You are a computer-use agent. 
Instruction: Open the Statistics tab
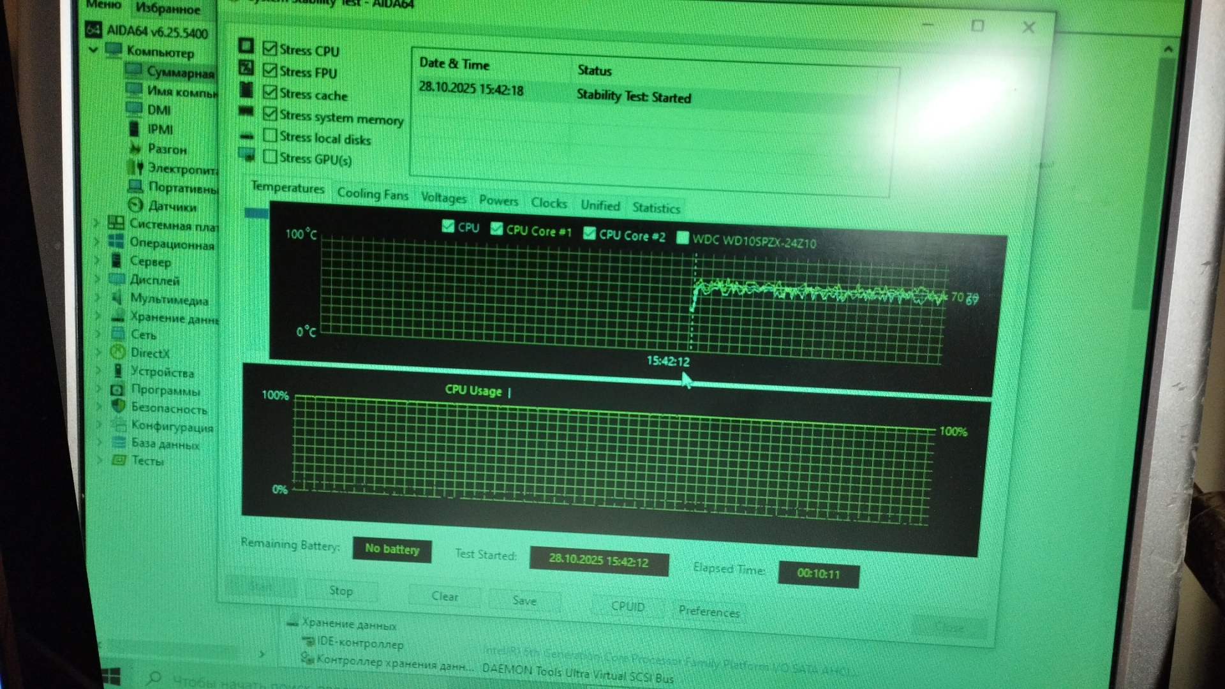tap(656, 207)
